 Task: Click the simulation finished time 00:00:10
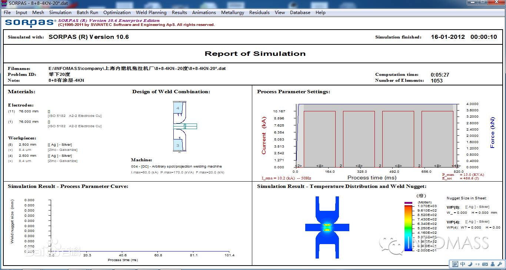click(484, 37)
